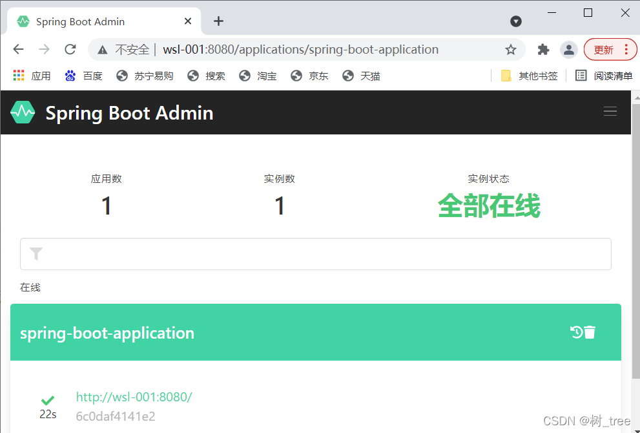The height and width of the screenshot is (433, 640).
Task: Click the 应用数 count label
Action: [106, 178]
